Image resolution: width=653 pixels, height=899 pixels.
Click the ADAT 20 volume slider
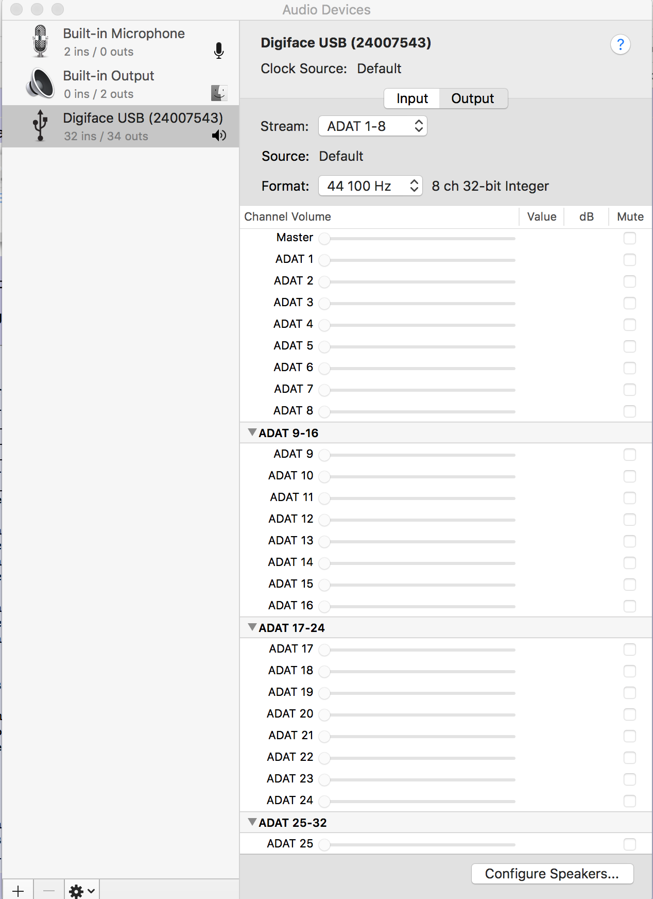[x=417, y=715]
